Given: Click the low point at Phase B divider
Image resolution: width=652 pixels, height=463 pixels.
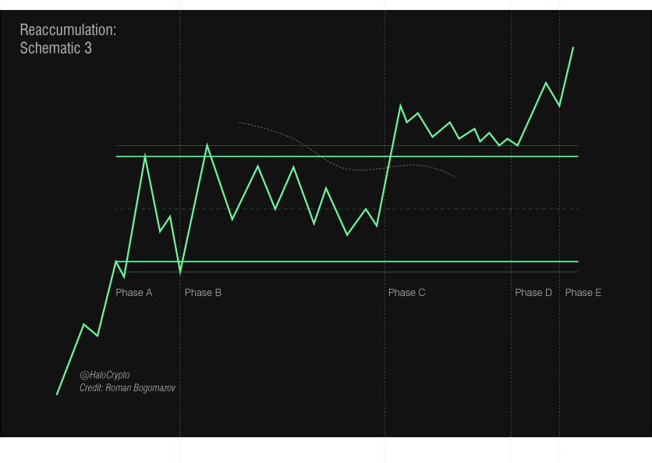Looking at the screenshot, I should pos(180,273).
